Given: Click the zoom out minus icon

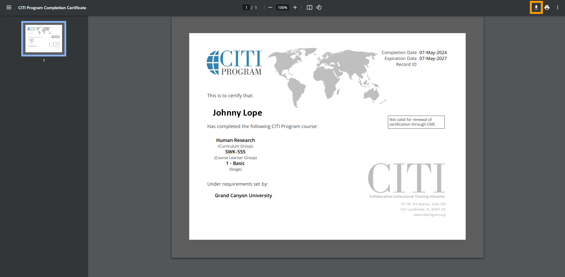Looking at the screenshot, I should [x=270, y=7].
